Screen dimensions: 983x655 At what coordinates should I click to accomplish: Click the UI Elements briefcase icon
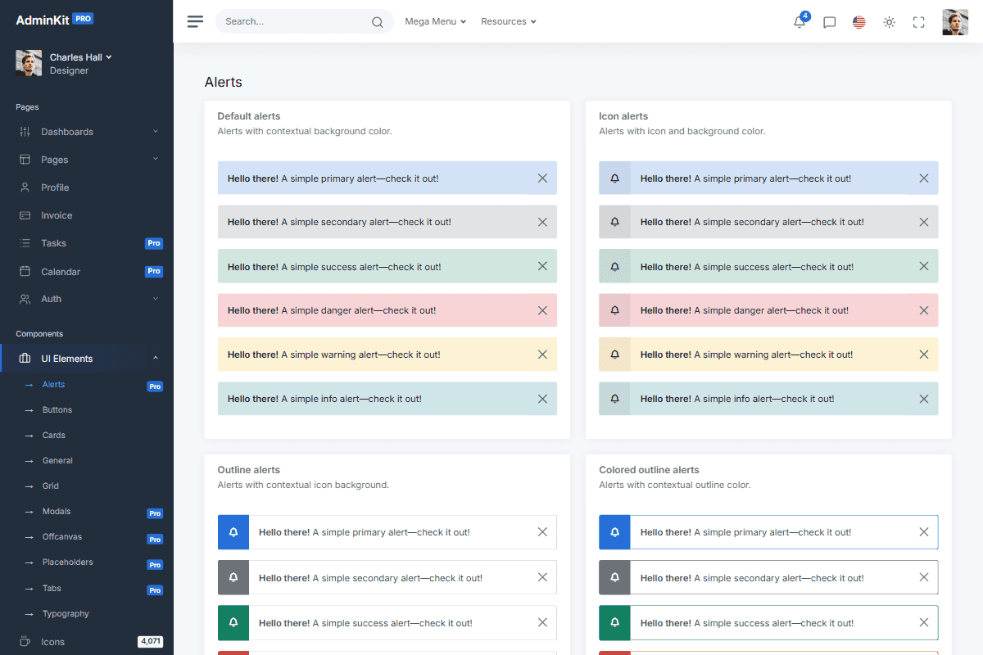25,359
